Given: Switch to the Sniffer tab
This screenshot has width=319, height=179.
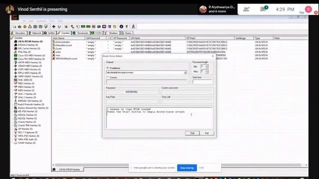Looking at the screenshot, I should click(49, 33).
